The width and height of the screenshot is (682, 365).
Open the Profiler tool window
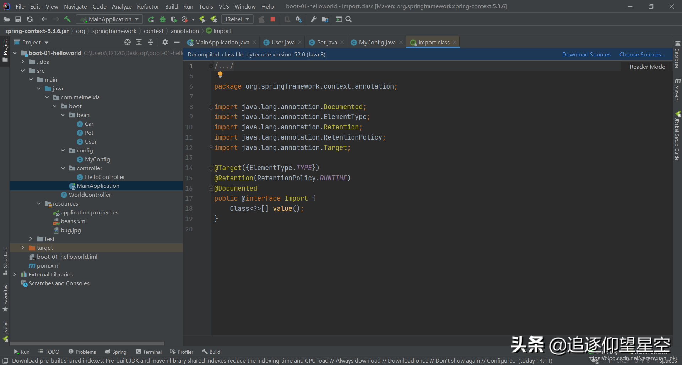(x=182, y=352)
